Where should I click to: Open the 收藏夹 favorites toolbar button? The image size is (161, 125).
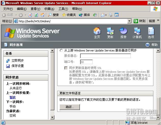69,15
